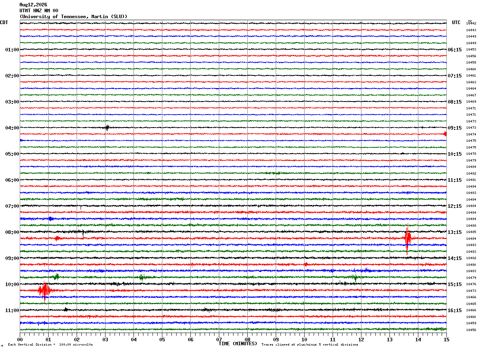This screenshot has height=350, width=478.
Task: Click the green burst near minute 12 above the 10:00 trace
Action: tap(355, 277)
